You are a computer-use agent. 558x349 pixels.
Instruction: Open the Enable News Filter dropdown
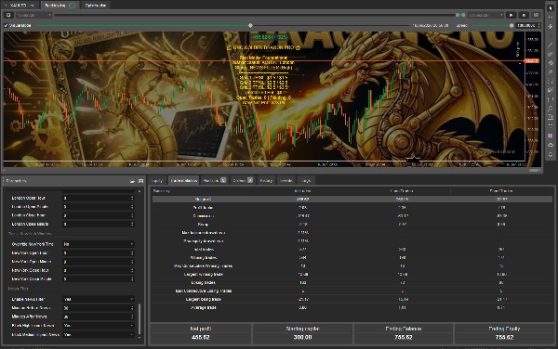click(99, 299)
